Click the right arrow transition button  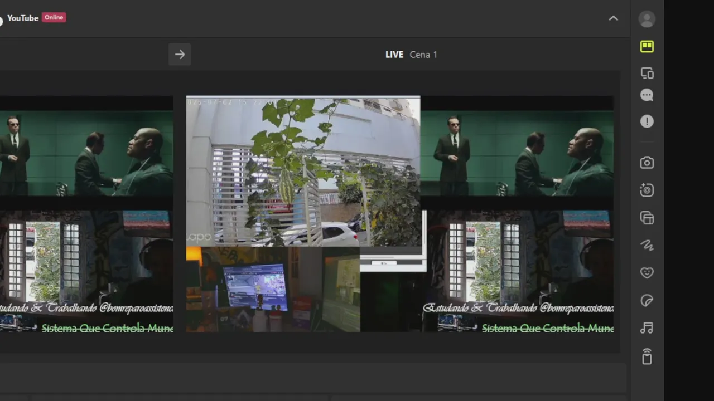coord(180,54)
